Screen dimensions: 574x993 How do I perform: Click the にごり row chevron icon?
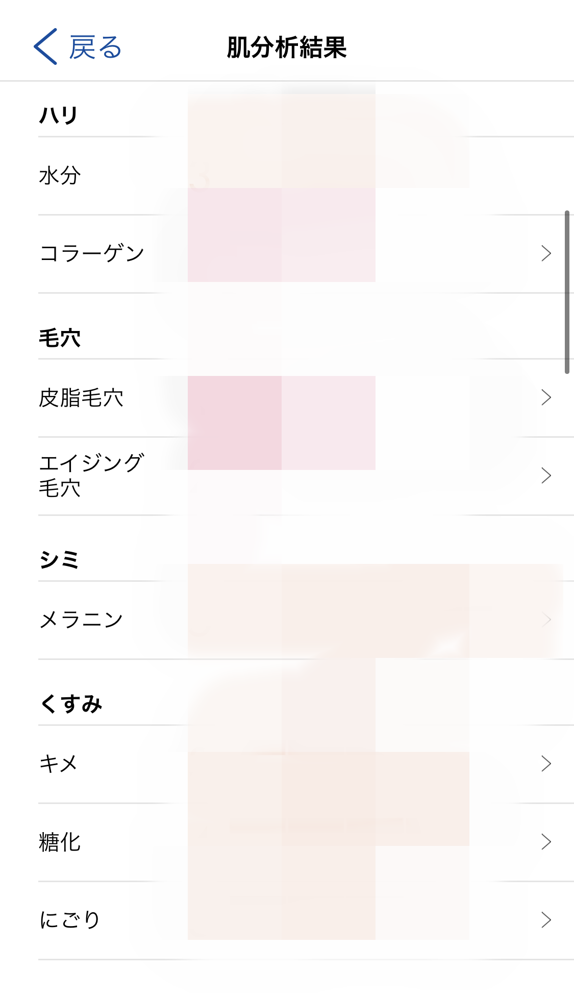pyautogui.click(x=546, y=920)
